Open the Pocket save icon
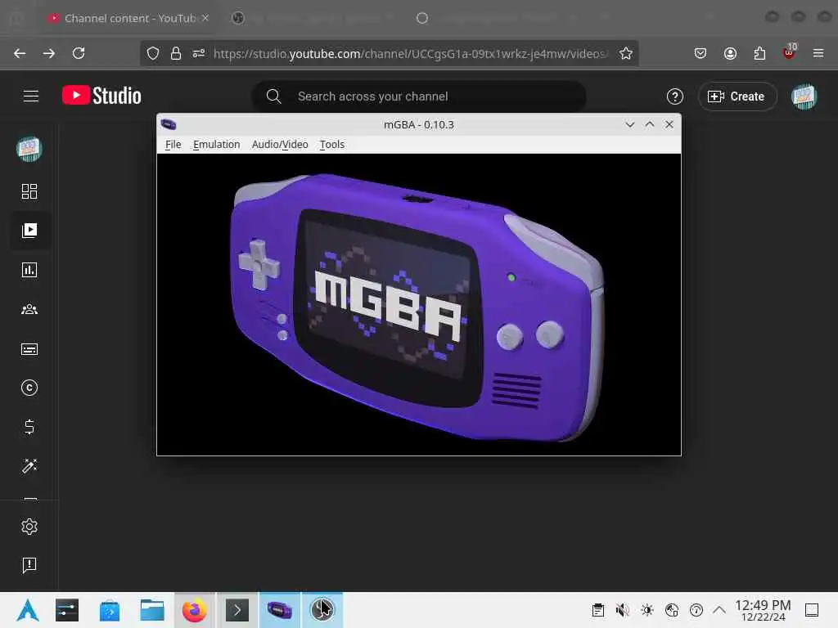Screen dimensions: 838x628 pos(701,53)
